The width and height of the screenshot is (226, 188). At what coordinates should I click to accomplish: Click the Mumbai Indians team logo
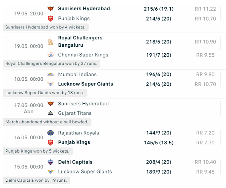pos(50,74)
